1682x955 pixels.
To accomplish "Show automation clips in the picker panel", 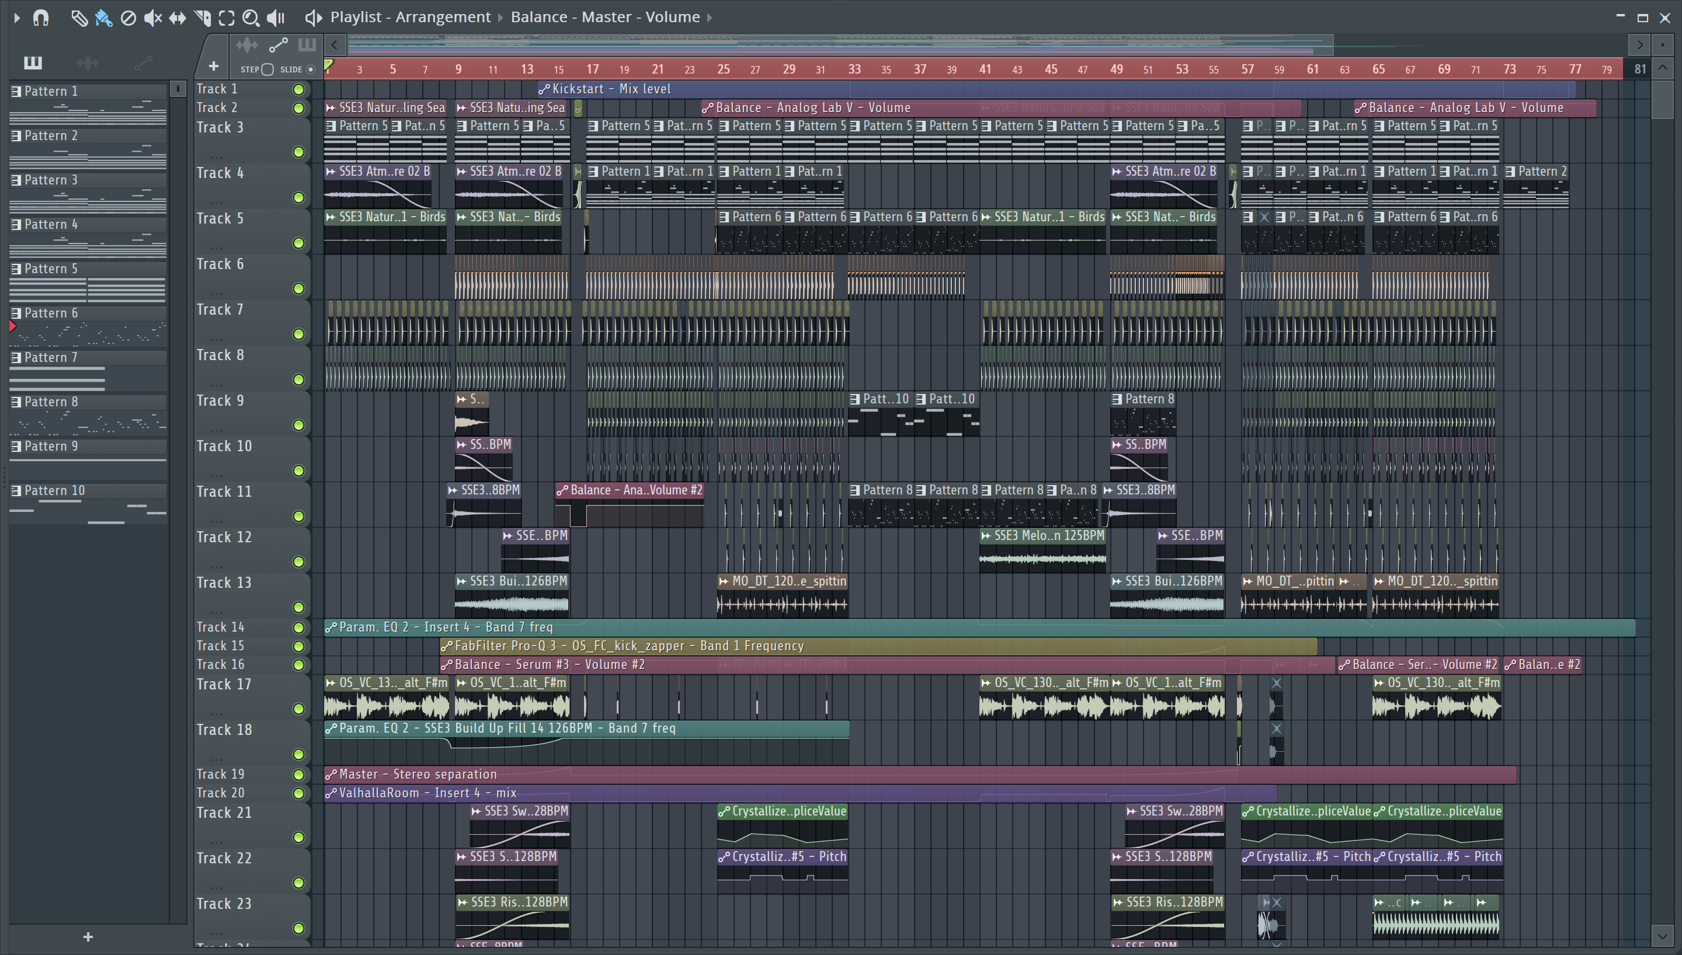I will click(x=143, y=62).
